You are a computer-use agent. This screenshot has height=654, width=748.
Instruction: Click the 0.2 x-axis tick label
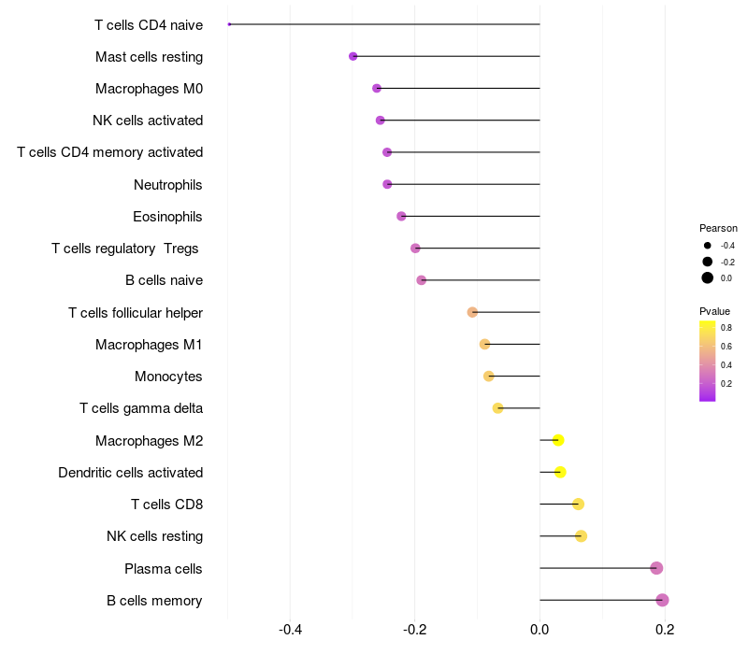click(665, 630)
